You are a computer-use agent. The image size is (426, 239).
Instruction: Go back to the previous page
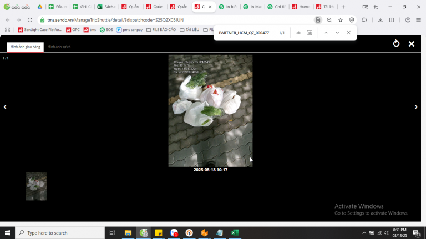pos(8,20)
